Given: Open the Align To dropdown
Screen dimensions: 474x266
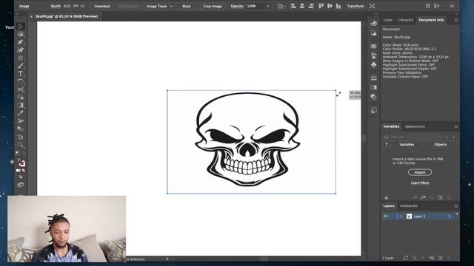Looking at the screenshot, I should [281, 6].
